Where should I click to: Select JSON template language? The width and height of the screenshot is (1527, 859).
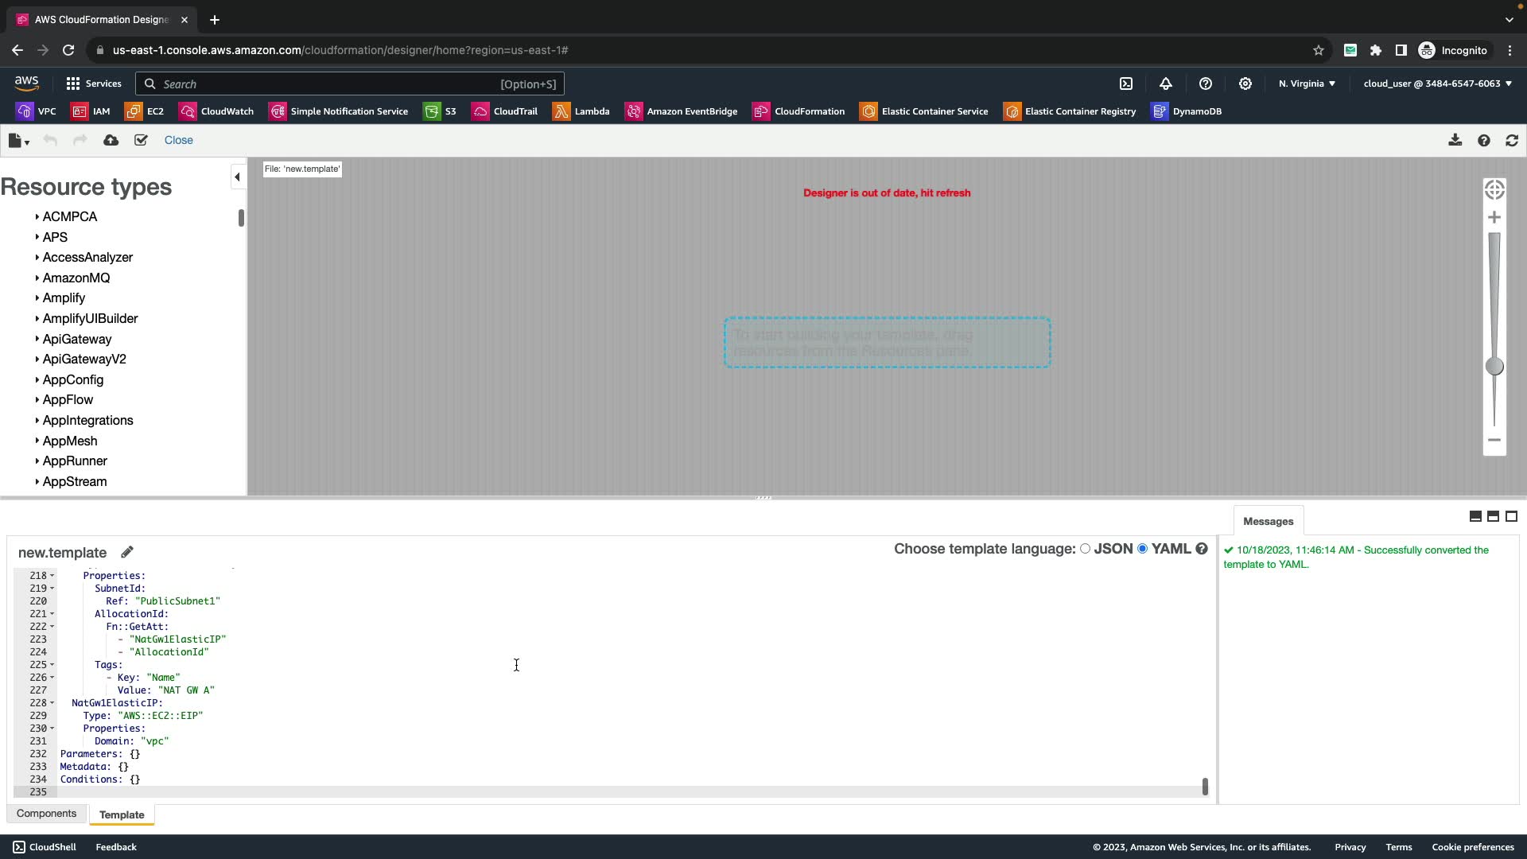pyautogui.click(x=1085, y=549)
